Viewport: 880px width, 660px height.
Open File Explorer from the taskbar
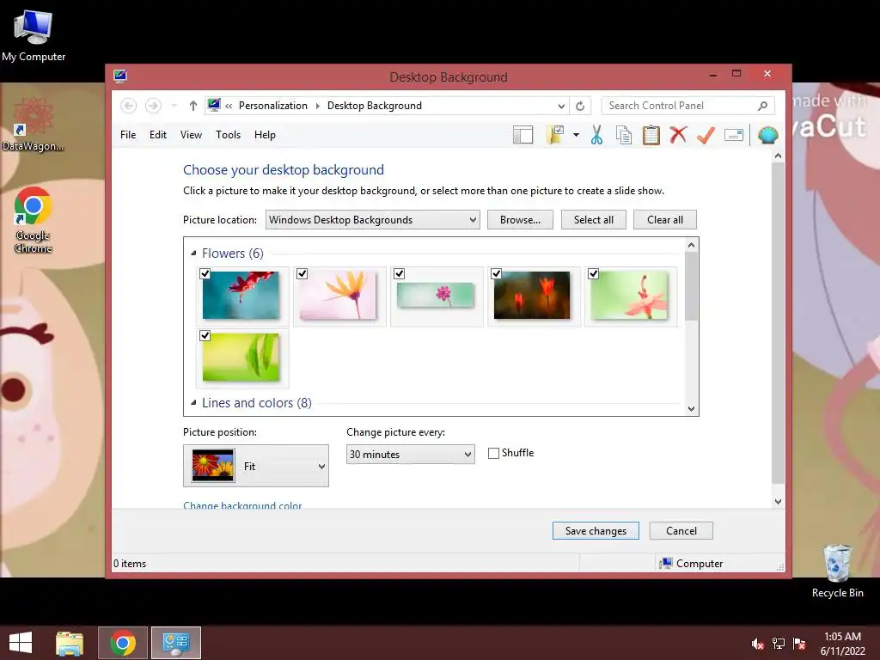tap(70, 643)
